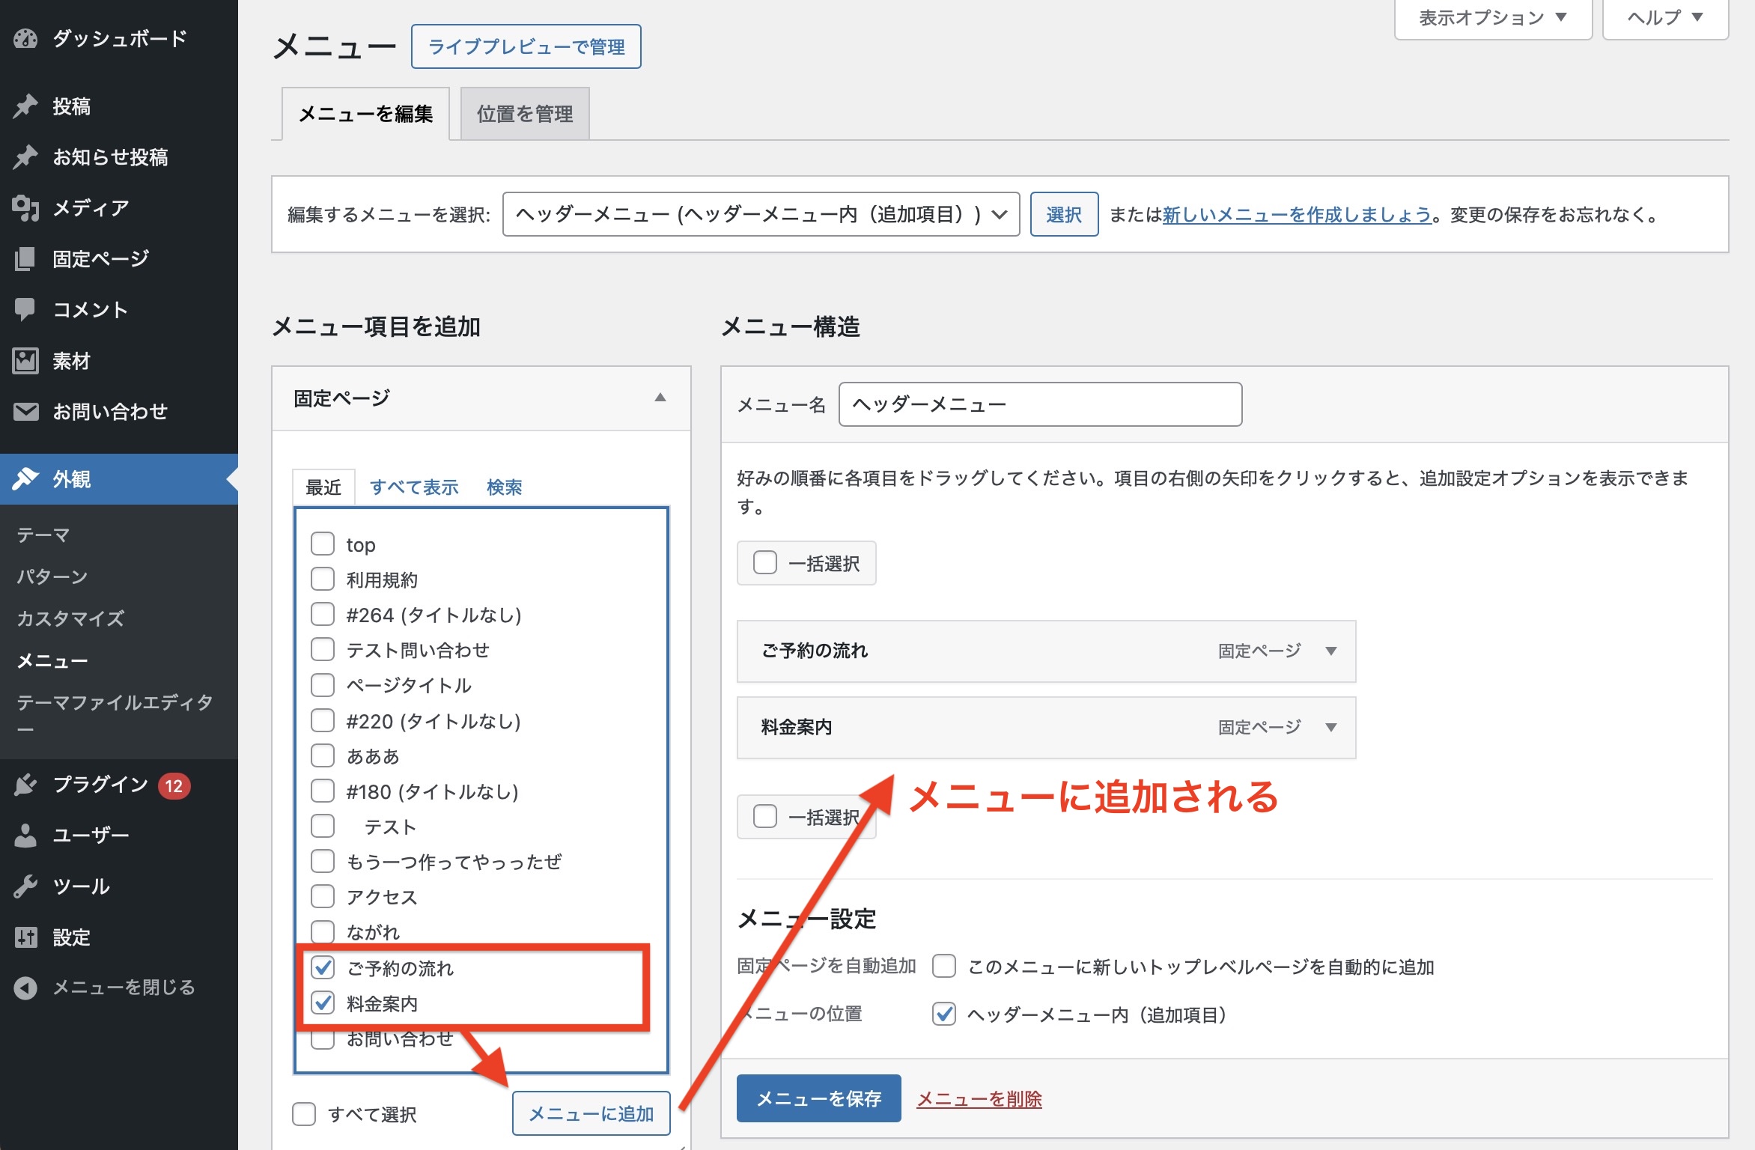This screenshot has width=1755, height=1150.
Task: Open the ダッシュボード dashboard icon
Action: (25, 38)
